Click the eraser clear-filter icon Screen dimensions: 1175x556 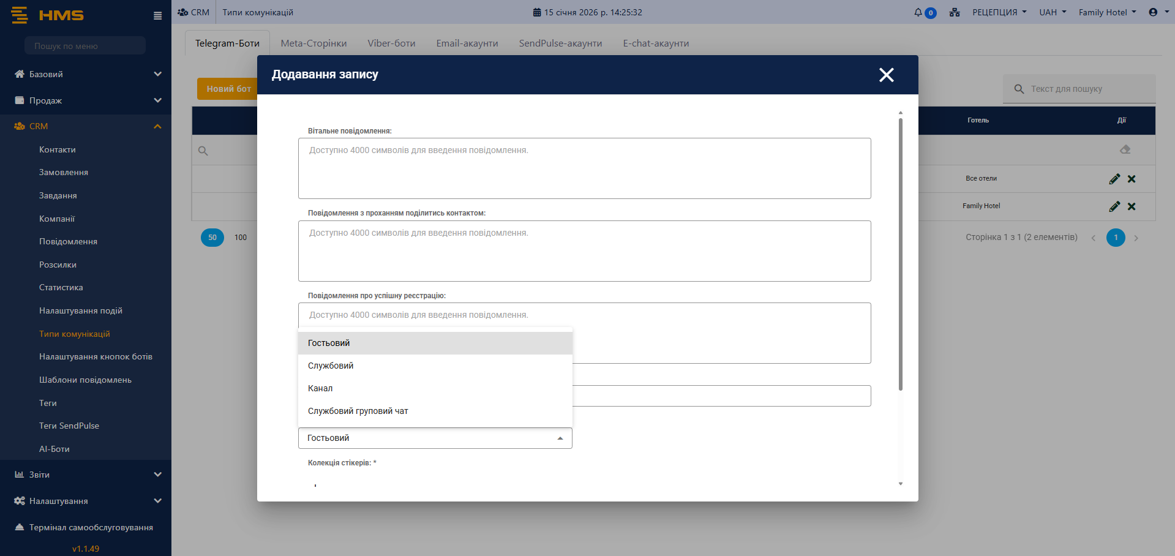tap(1125, 149)
